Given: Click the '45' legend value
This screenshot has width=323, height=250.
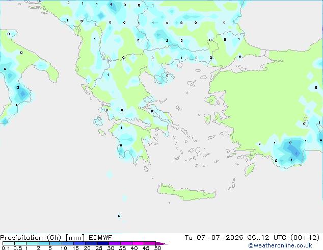Looking at the screenshot, I should pyautogui.click(x=146, y=248).
